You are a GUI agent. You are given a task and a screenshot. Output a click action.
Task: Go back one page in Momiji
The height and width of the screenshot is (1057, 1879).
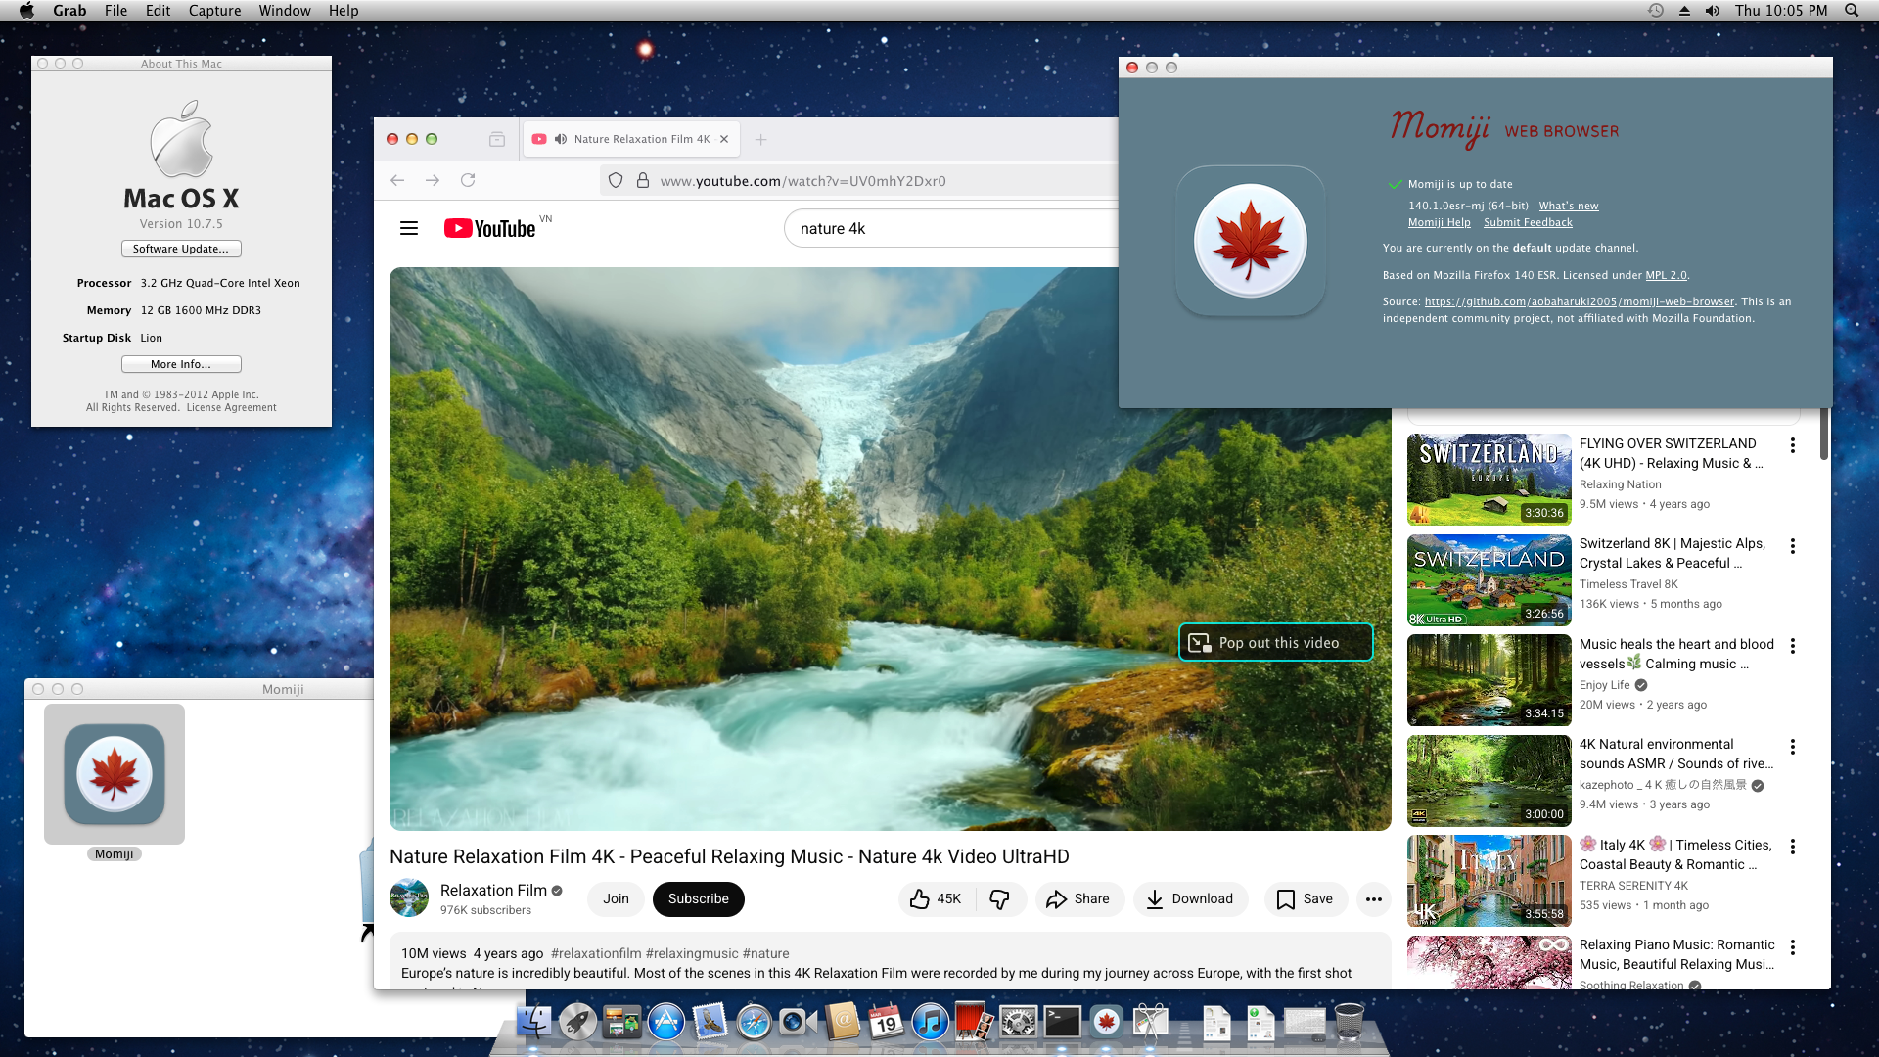(397, 180)
